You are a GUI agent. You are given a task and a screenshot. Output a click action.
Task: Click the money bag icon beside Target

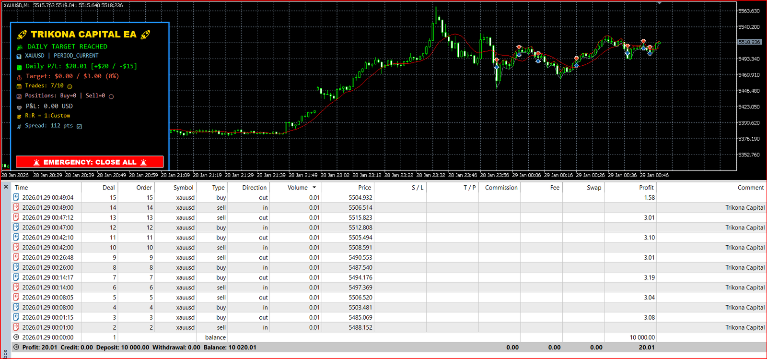19,77
